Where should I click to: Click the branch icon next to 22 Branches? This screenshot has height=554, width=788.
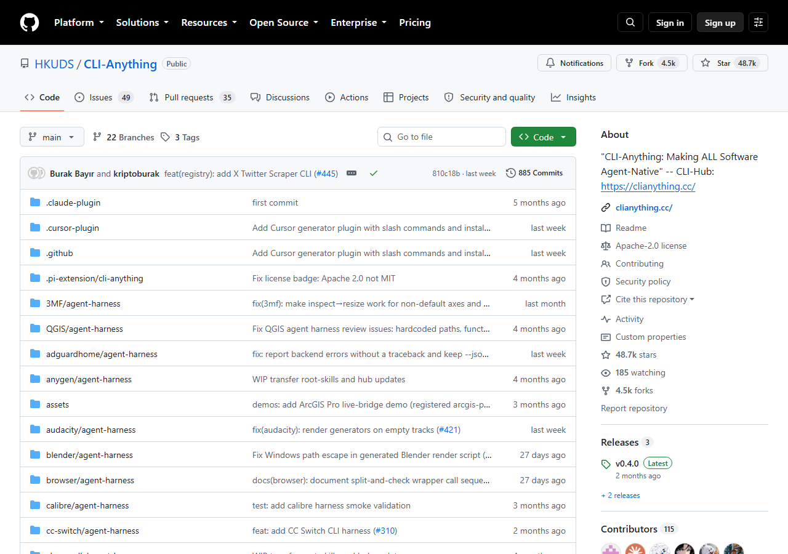pyautogui.click(x=97, y=137)
